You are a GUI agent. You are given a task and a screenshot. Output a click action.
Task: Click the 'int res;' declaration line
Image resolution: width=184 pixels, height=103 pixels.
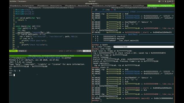[x=22, y=30]
